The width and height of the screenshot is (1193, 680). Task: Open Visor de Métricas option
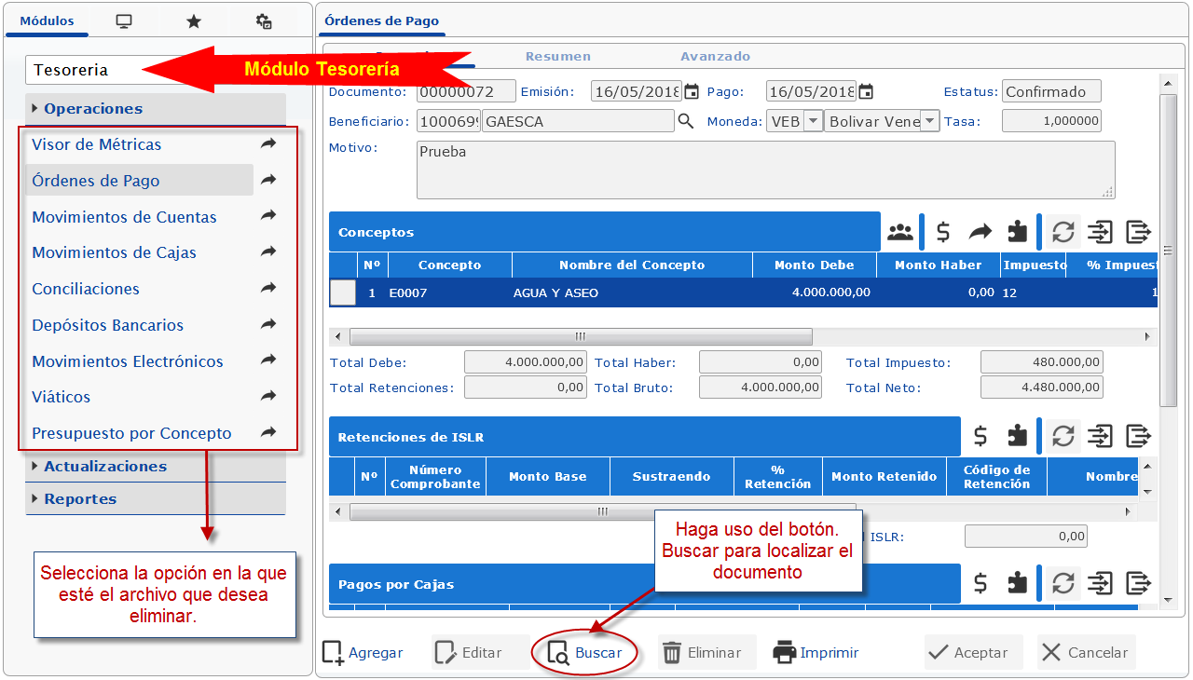(x=97, y=144)
